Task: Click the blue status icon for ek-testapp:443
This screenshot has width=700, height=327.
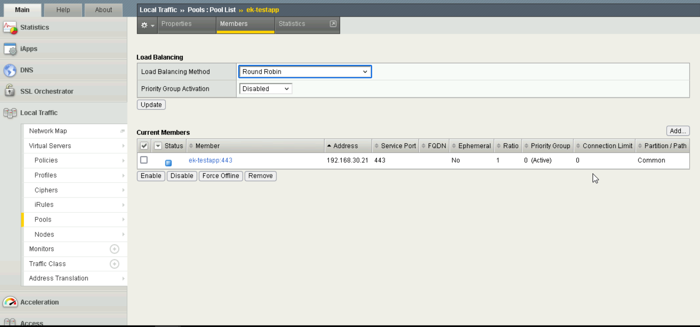Action: (x=168, y=163)
